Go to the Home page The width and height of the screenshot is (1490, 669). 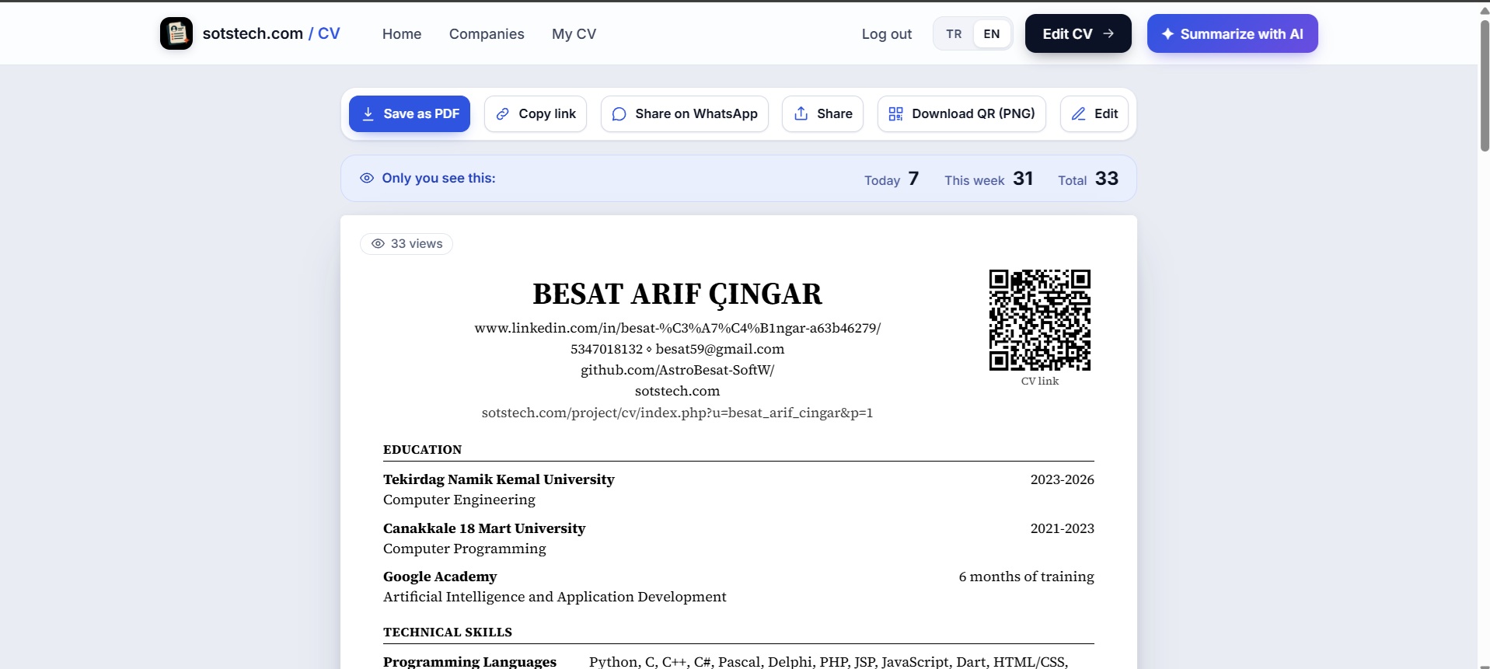click(x=402, y=34)
